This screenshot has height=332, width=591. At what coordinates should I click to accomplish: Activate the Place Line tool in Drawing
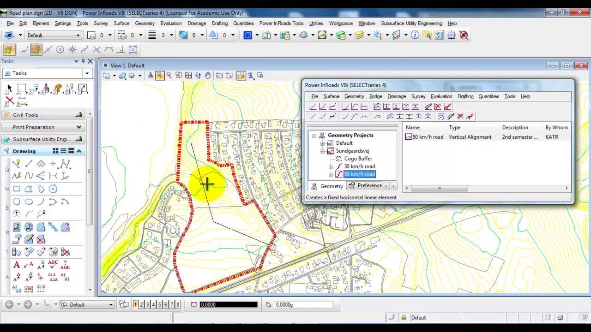(29, 163)
